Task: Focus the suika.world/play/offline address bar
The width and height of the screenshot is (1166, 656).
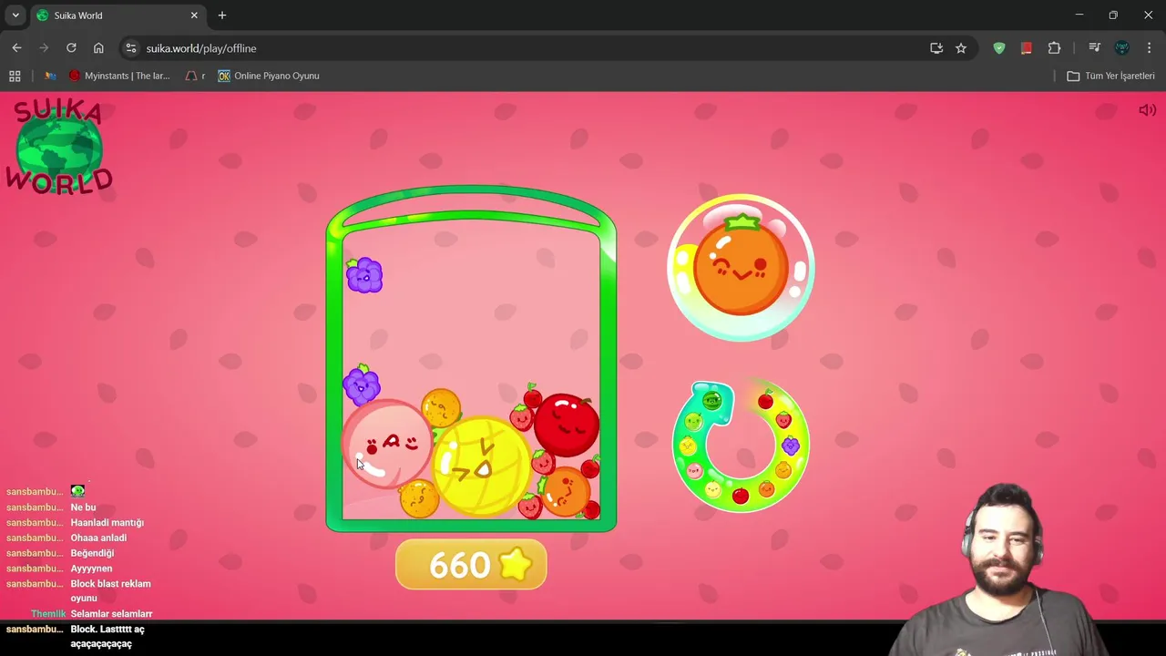Action: tap(528, 48)
